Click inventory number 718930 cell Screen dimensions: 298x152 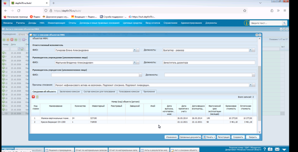tap(98, 122)
